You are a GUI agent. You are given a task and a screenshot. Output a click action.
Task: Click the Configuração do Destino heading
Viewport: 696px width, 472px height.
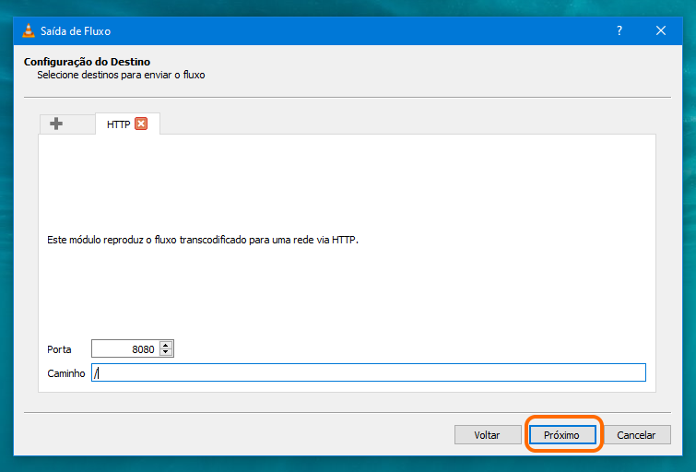tap(87, 62)
